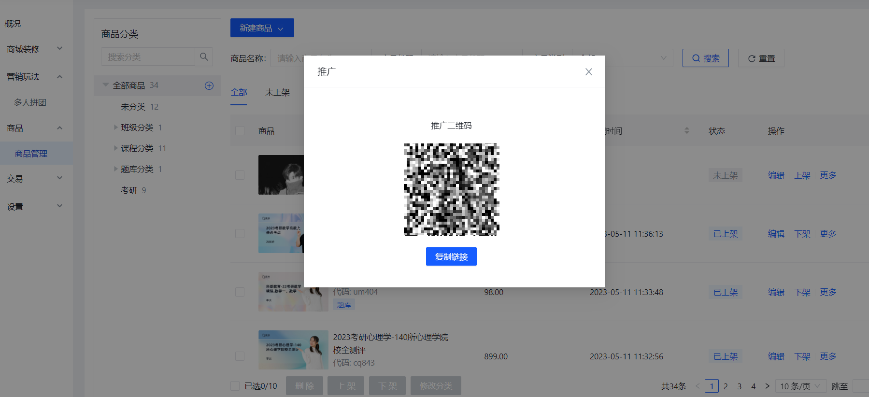Switch to the 未上架 tab

[x=277, y=92]
